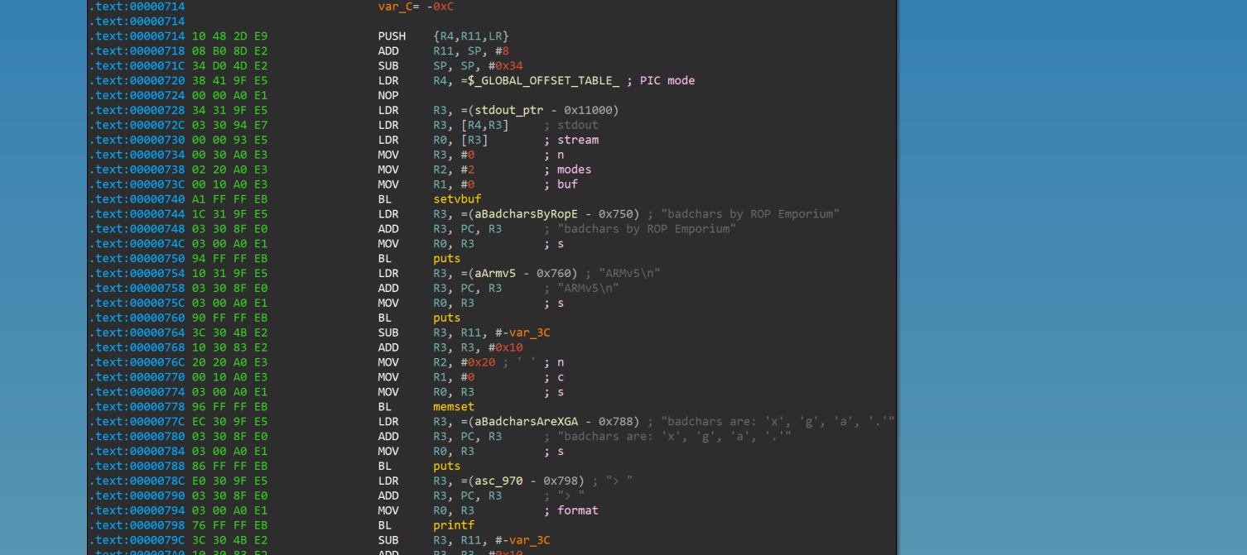1247x555 pixels.
Task: Click the PUSH instruction mnemonic
Action: point(392,36)
